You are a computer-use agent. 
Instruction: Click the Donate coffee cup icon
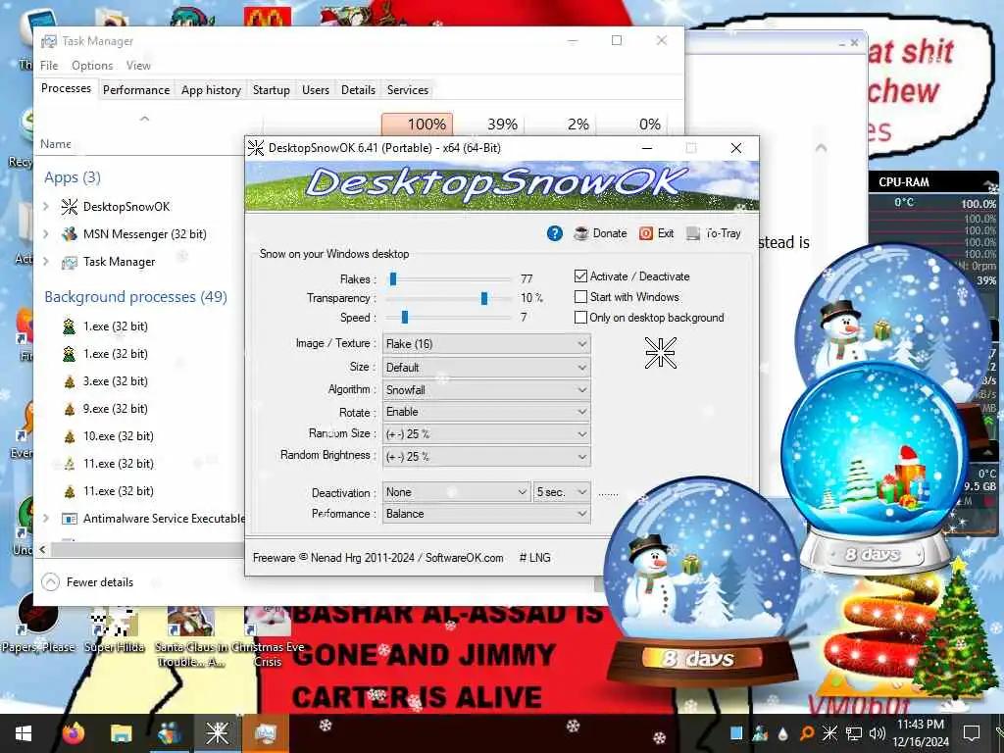(x=581, y=233)
